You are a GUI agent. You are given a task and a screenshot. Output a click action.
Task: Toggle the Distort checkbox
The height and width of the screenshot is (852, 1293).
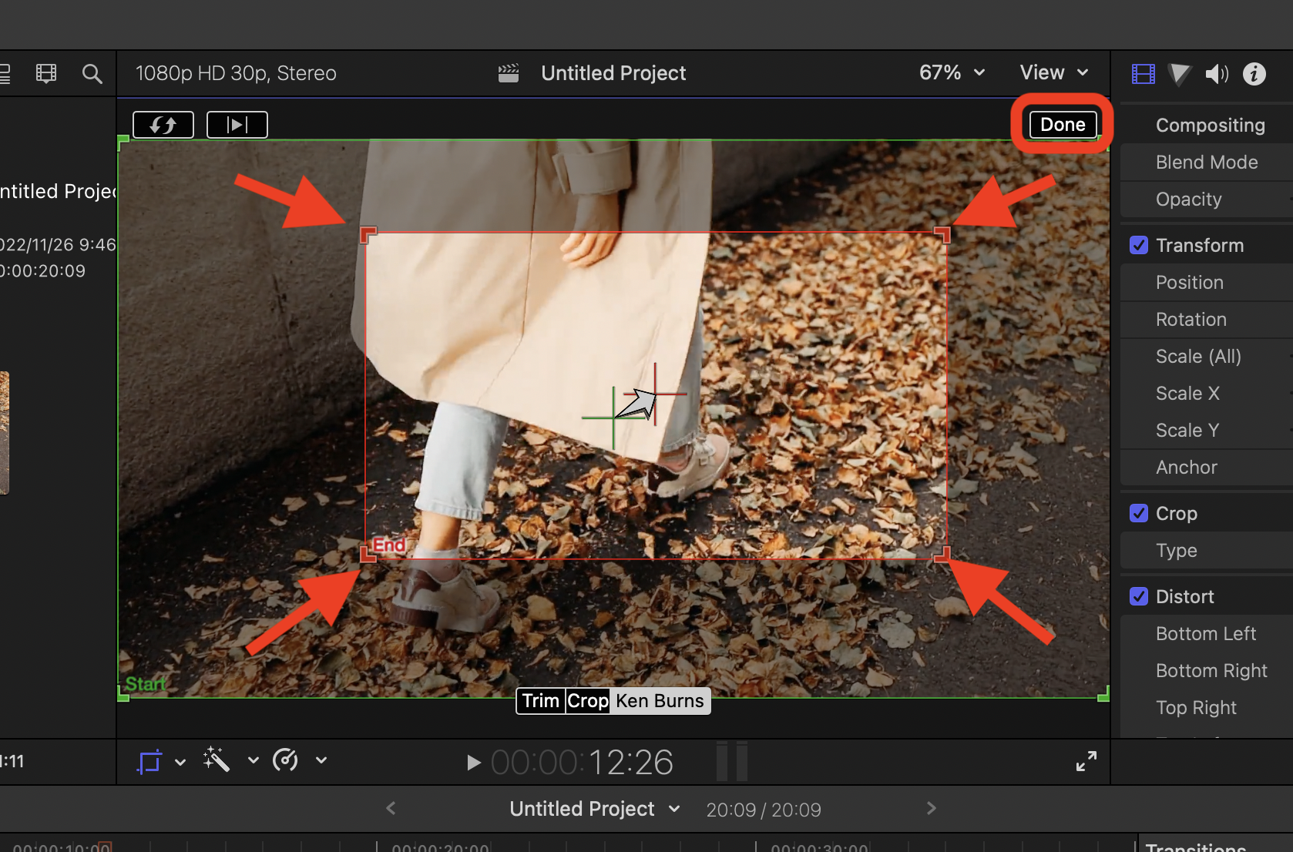point(1139,596)
